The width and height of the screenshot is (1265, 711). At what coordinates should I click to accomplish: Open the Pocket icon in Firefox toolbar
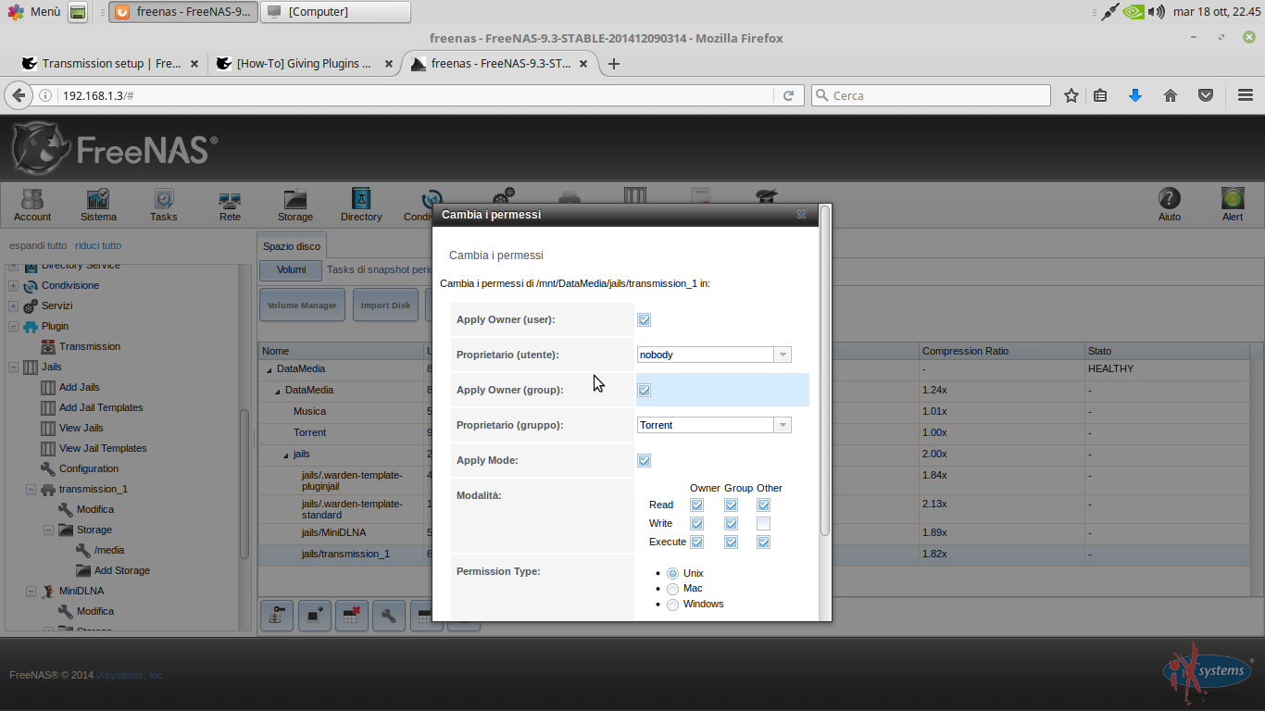point(1206,95)
